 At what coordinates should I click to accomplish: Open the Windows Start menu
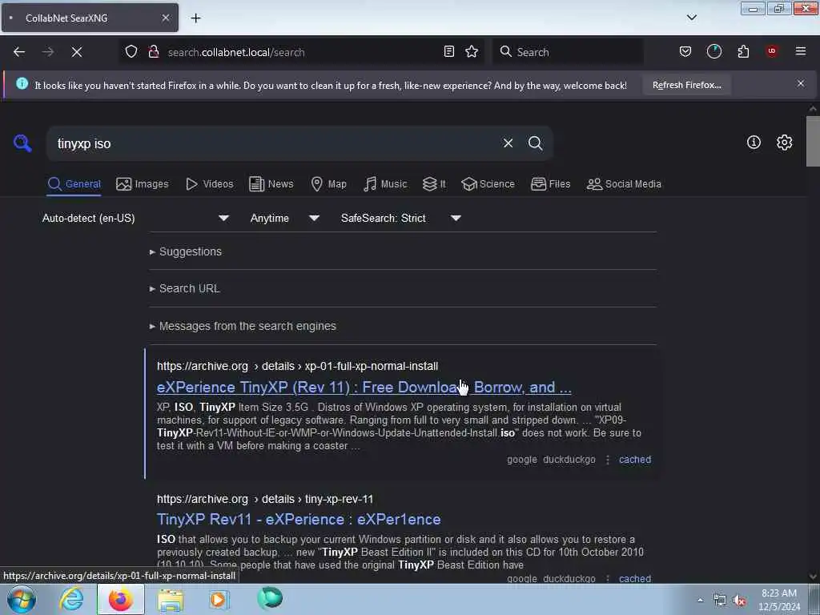click(x=22, y=599)
